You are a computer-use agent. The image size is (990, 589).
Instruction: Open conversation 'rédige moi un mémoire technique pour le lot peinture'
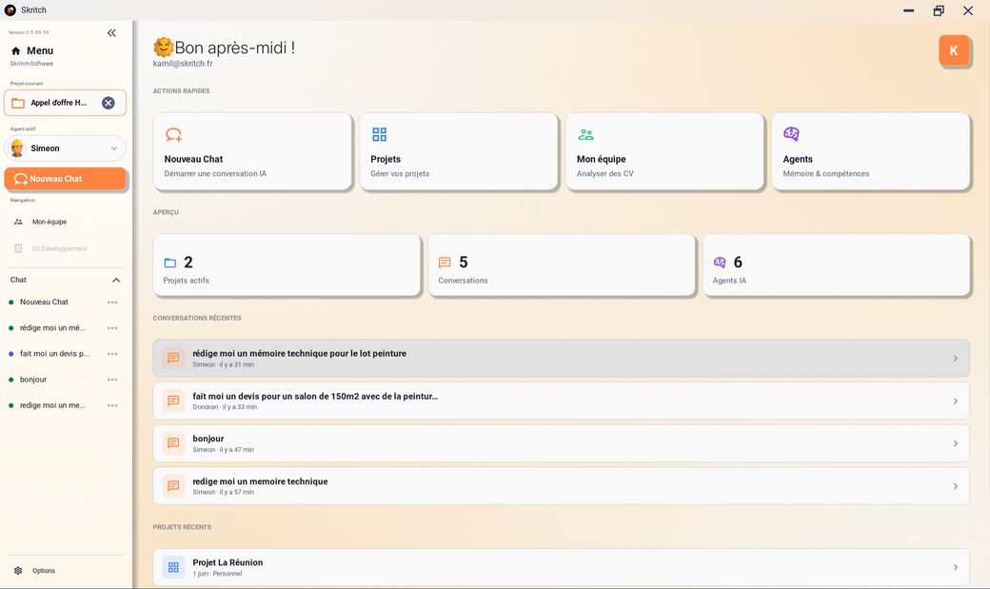[562, 358]
